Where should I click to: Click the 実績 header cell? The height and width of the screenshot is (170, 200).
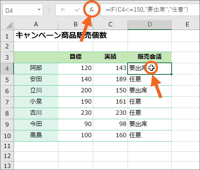[110, 57]
